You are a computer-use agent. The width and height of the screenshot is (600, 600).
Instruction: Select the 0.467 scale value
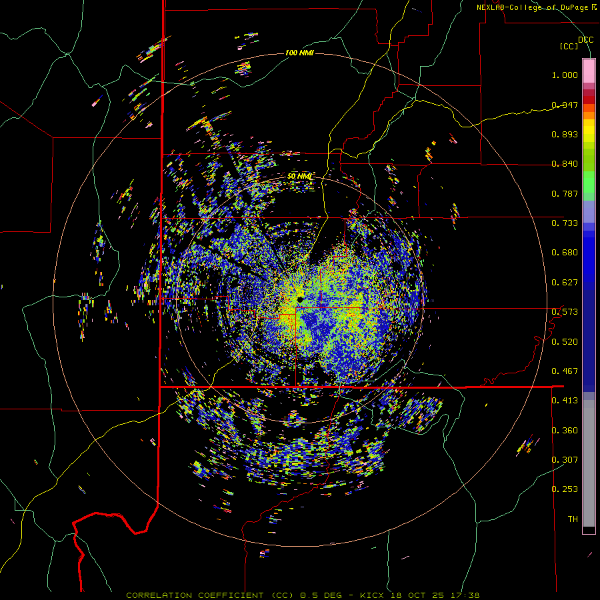click(x=565, y=371)
